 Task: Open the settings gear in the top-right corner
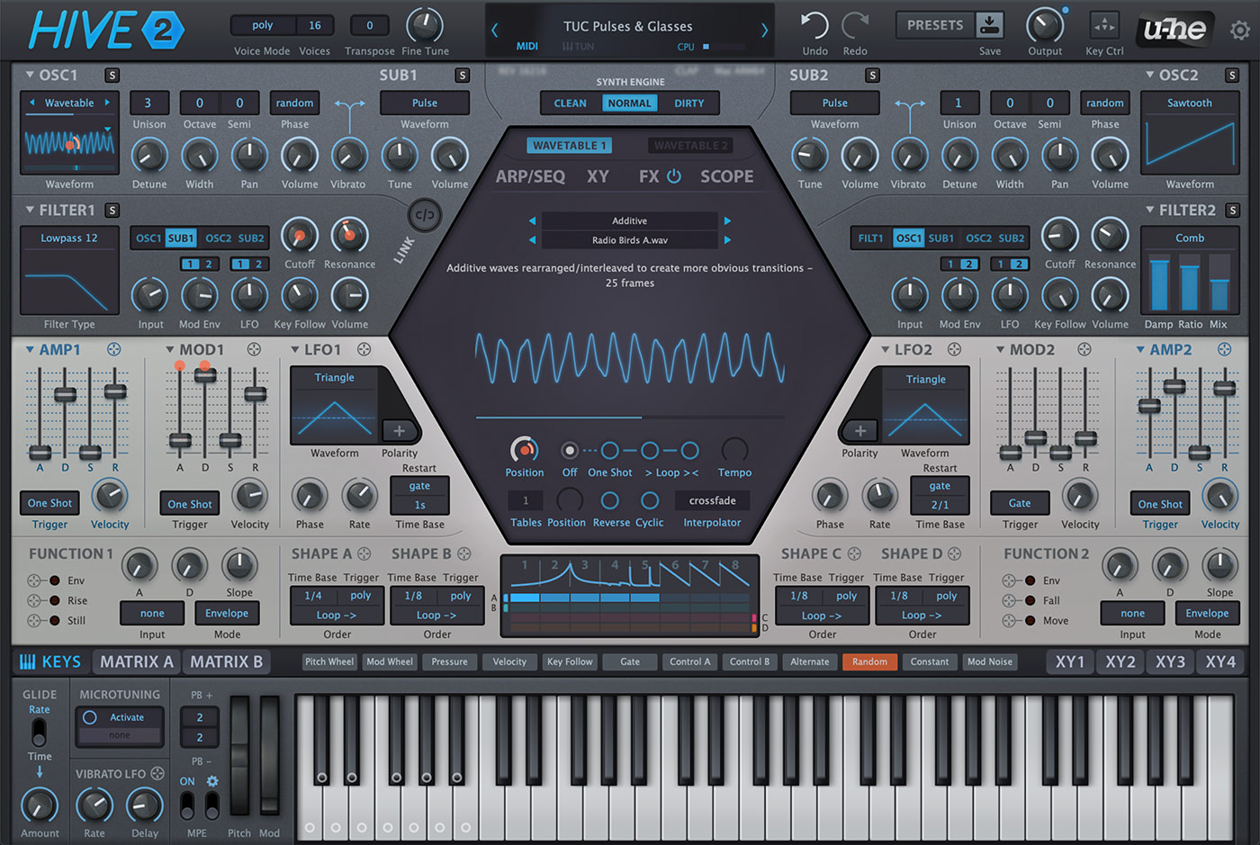point(1240,30)
